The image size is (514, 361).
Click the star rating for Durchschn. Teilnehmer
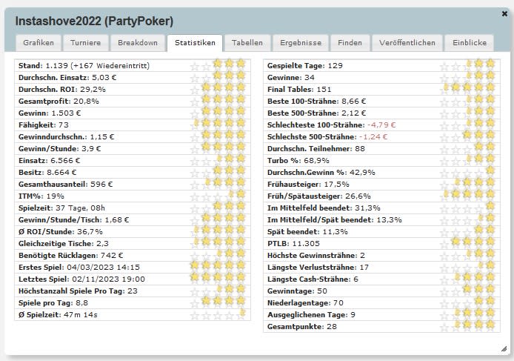[x=467, y=149]
